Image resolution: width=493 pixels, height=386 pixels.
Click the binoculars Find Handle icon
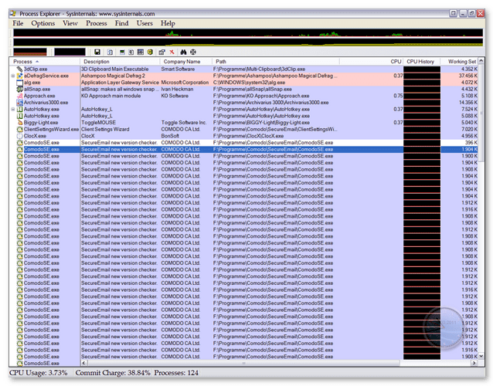[x=183, y=52]
